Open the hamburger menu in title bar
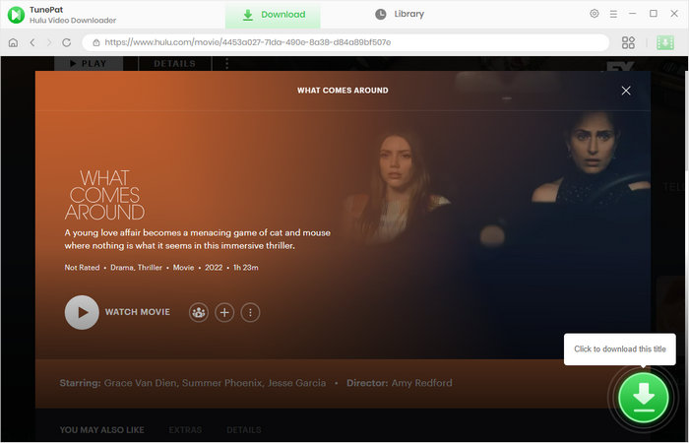The width and height of the screenshot is (689, 443). click(x=613, y=14)
